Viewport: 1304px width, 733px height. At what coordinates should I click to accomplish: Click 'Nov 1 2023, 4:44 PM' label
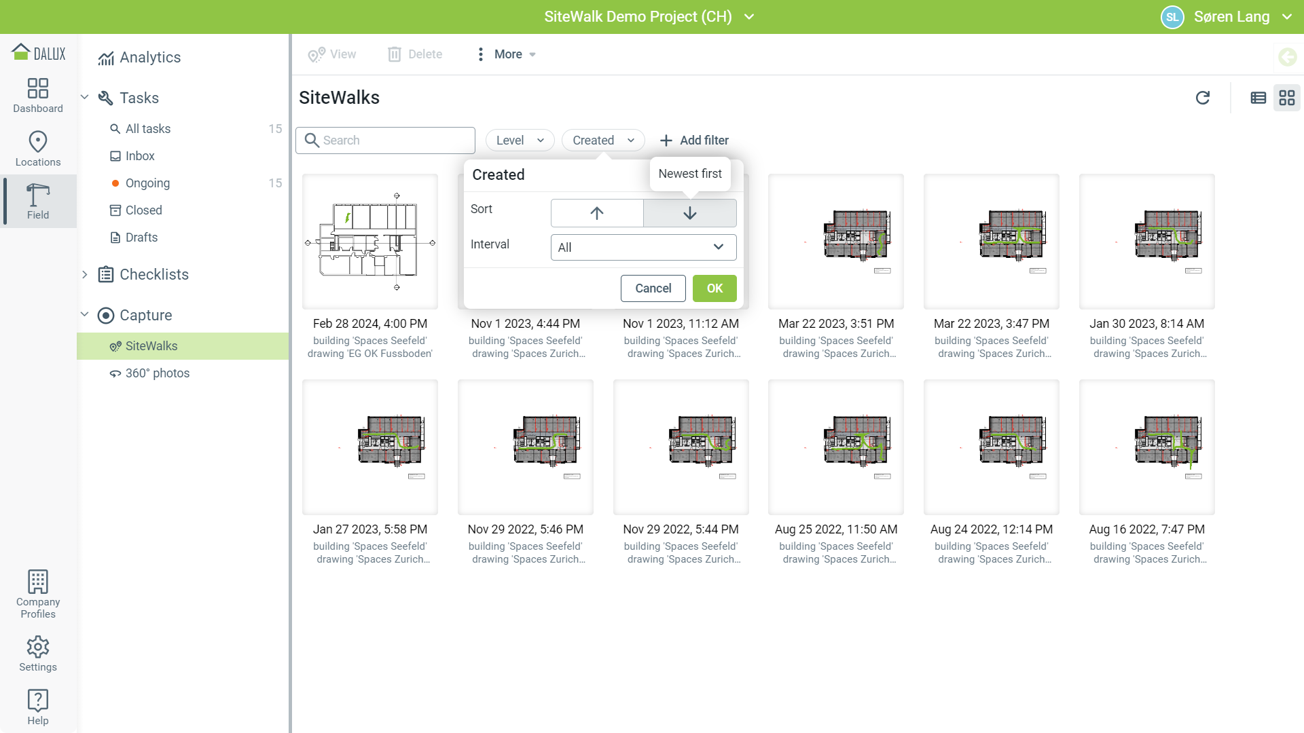(526, 324)
